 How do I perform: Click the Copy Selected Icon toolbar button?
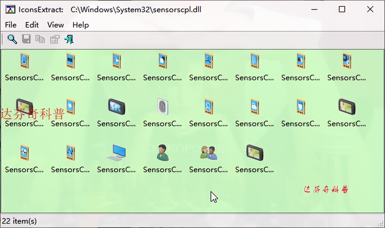(x=40, y=39)
